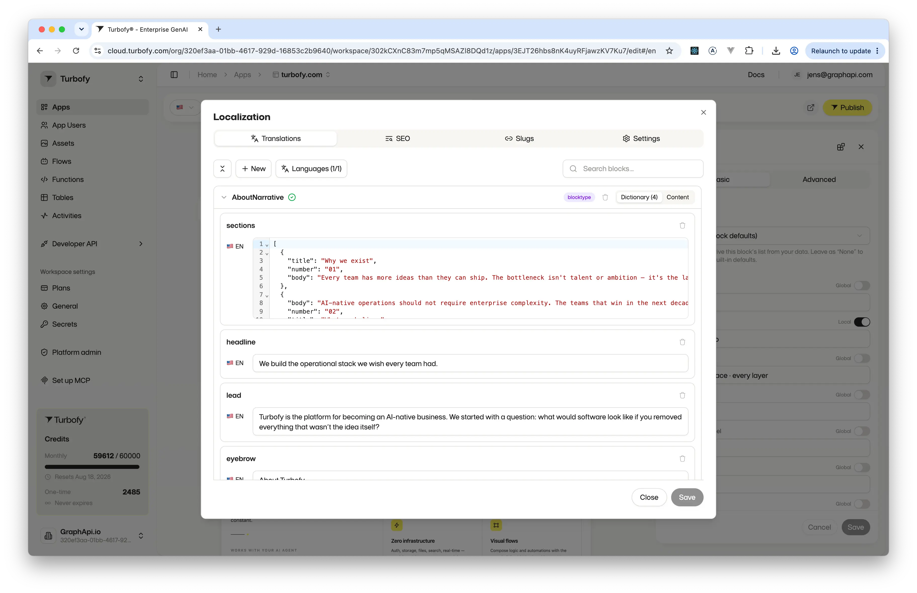Open Secrets workspace setting
The image size is (917, 593).
coord(92,324)
